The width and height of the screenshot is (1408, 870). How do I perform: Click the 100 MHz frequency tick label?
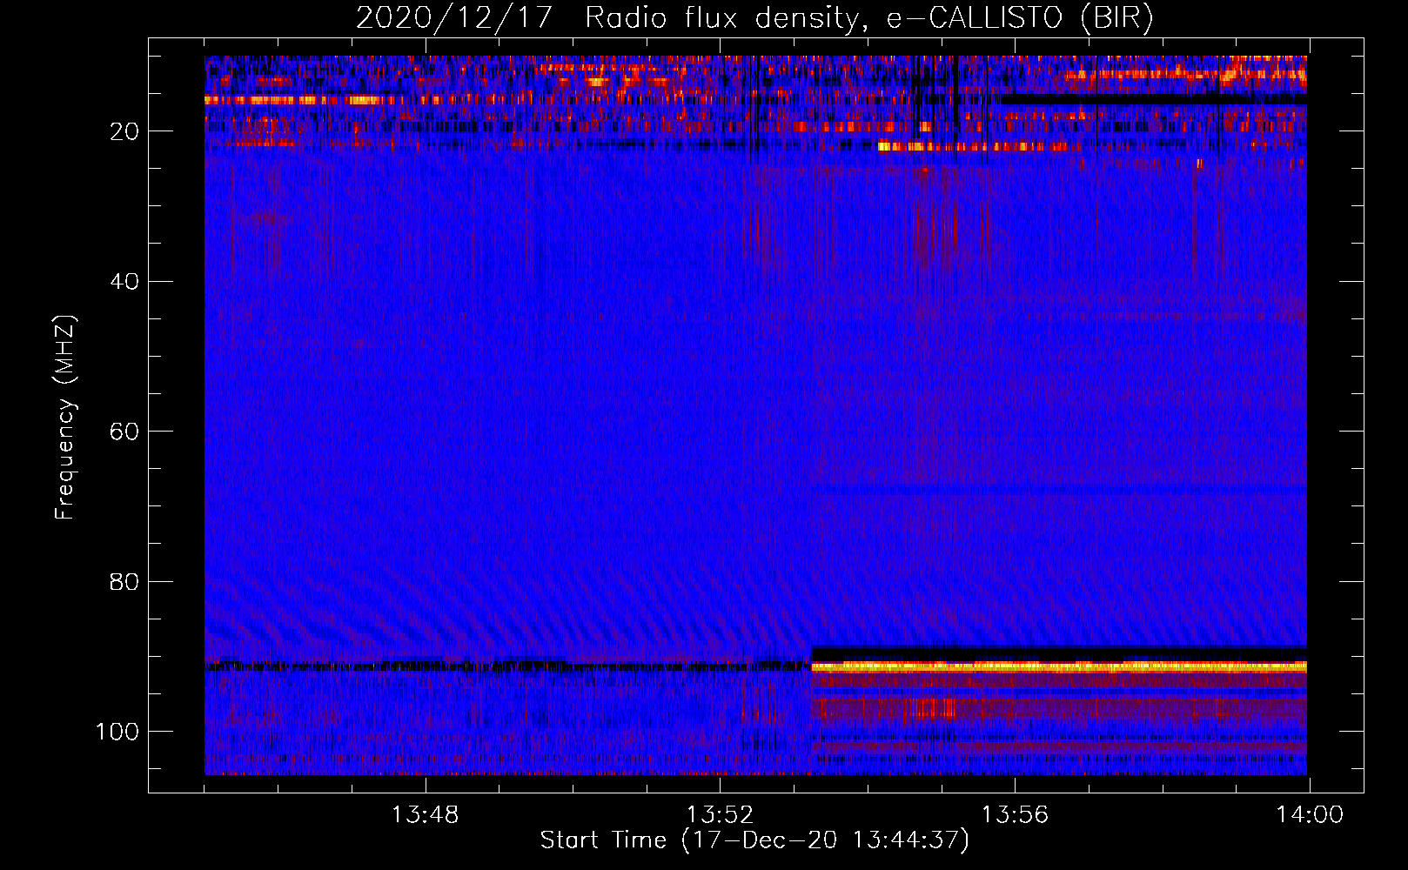(x=117, y=732)
